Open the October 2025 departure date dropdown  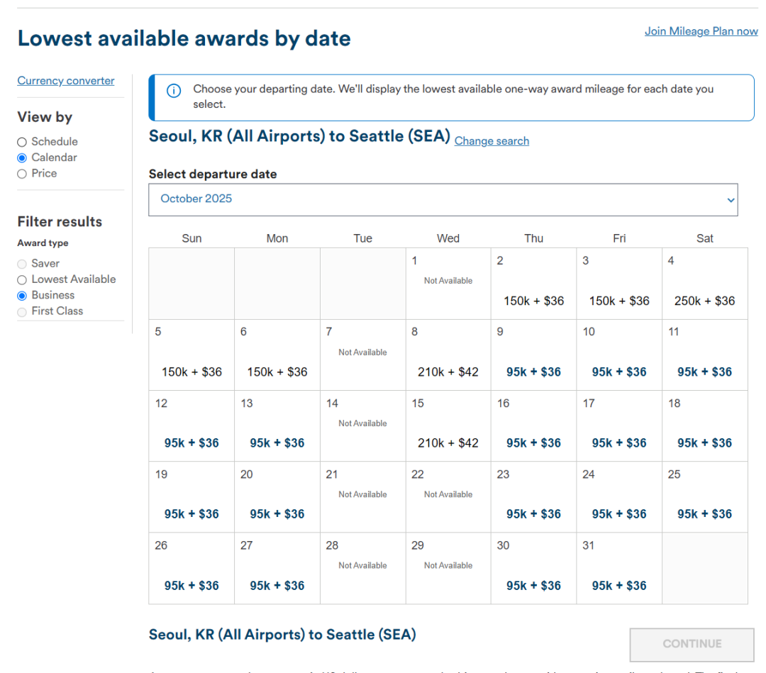[x=443, y=199]
